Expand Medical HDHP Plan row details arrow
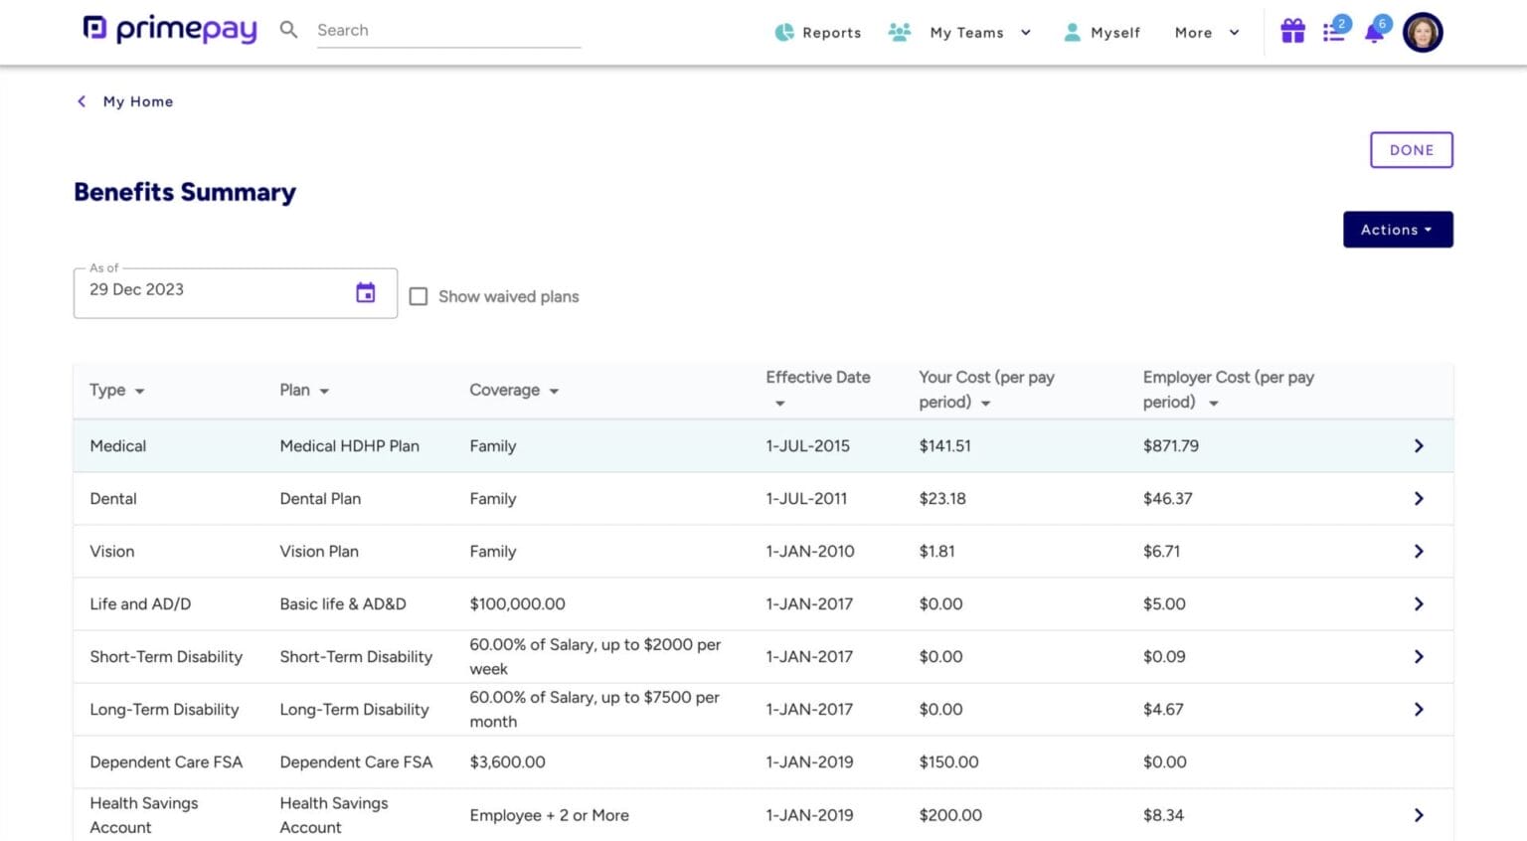This screenshot has width=1527, height=841. coord(1418,446)
